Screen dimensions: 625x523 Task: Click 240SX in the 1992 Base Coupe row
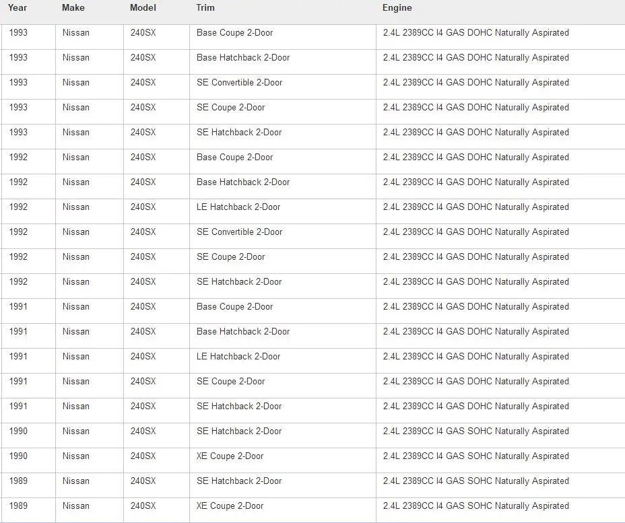143,158
